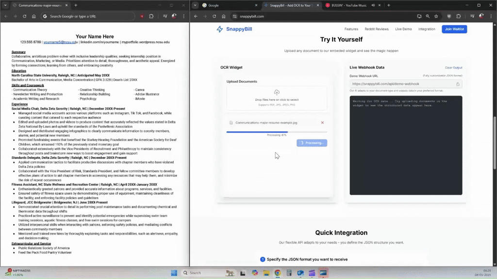Open NIFTYMID50 stock widget on taskbar
The width and height of the screenshot is (497, 279).
point(18,273)
